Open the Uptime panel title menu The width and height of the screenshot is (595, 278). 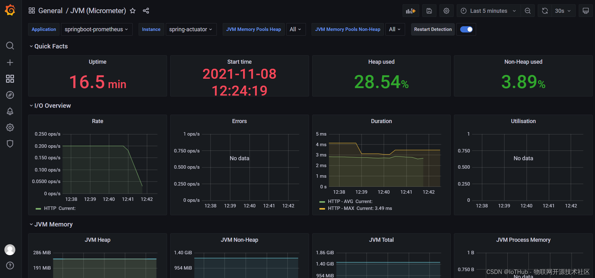pyautogui.click(x=98, y=62)
